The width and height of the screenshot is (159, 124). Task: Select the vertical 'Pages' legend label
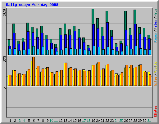coord(156,38)
